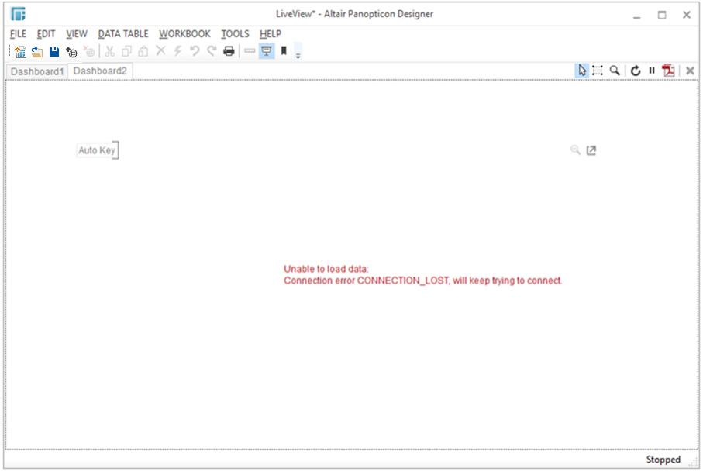Open the VIEW menu
The height and width of the screenshot is (472, 703).
77,34
